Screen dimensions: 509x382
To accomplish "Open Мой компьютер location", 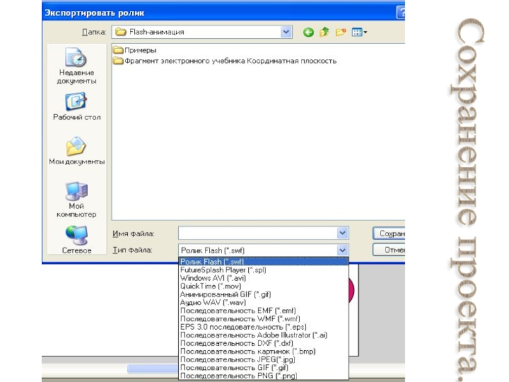I will click(x=76, y=199).
